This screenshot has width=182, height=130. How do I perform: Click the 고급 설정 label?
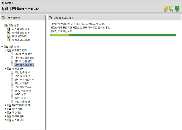point(14,47)
